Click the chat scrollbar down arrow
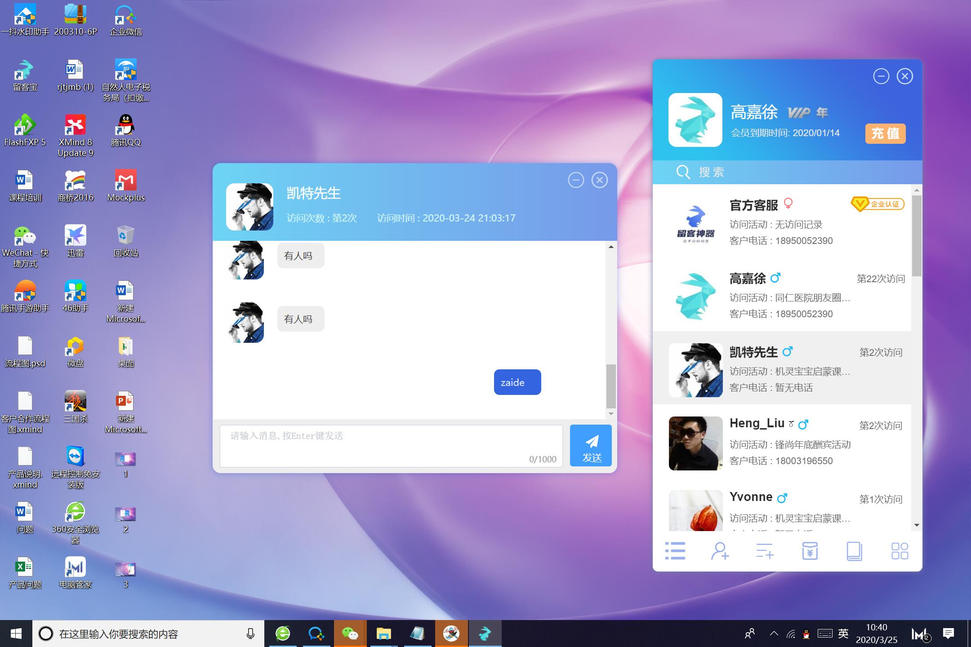Image resolution: width=971 pixels, height=647 pixels. (611, 414)
